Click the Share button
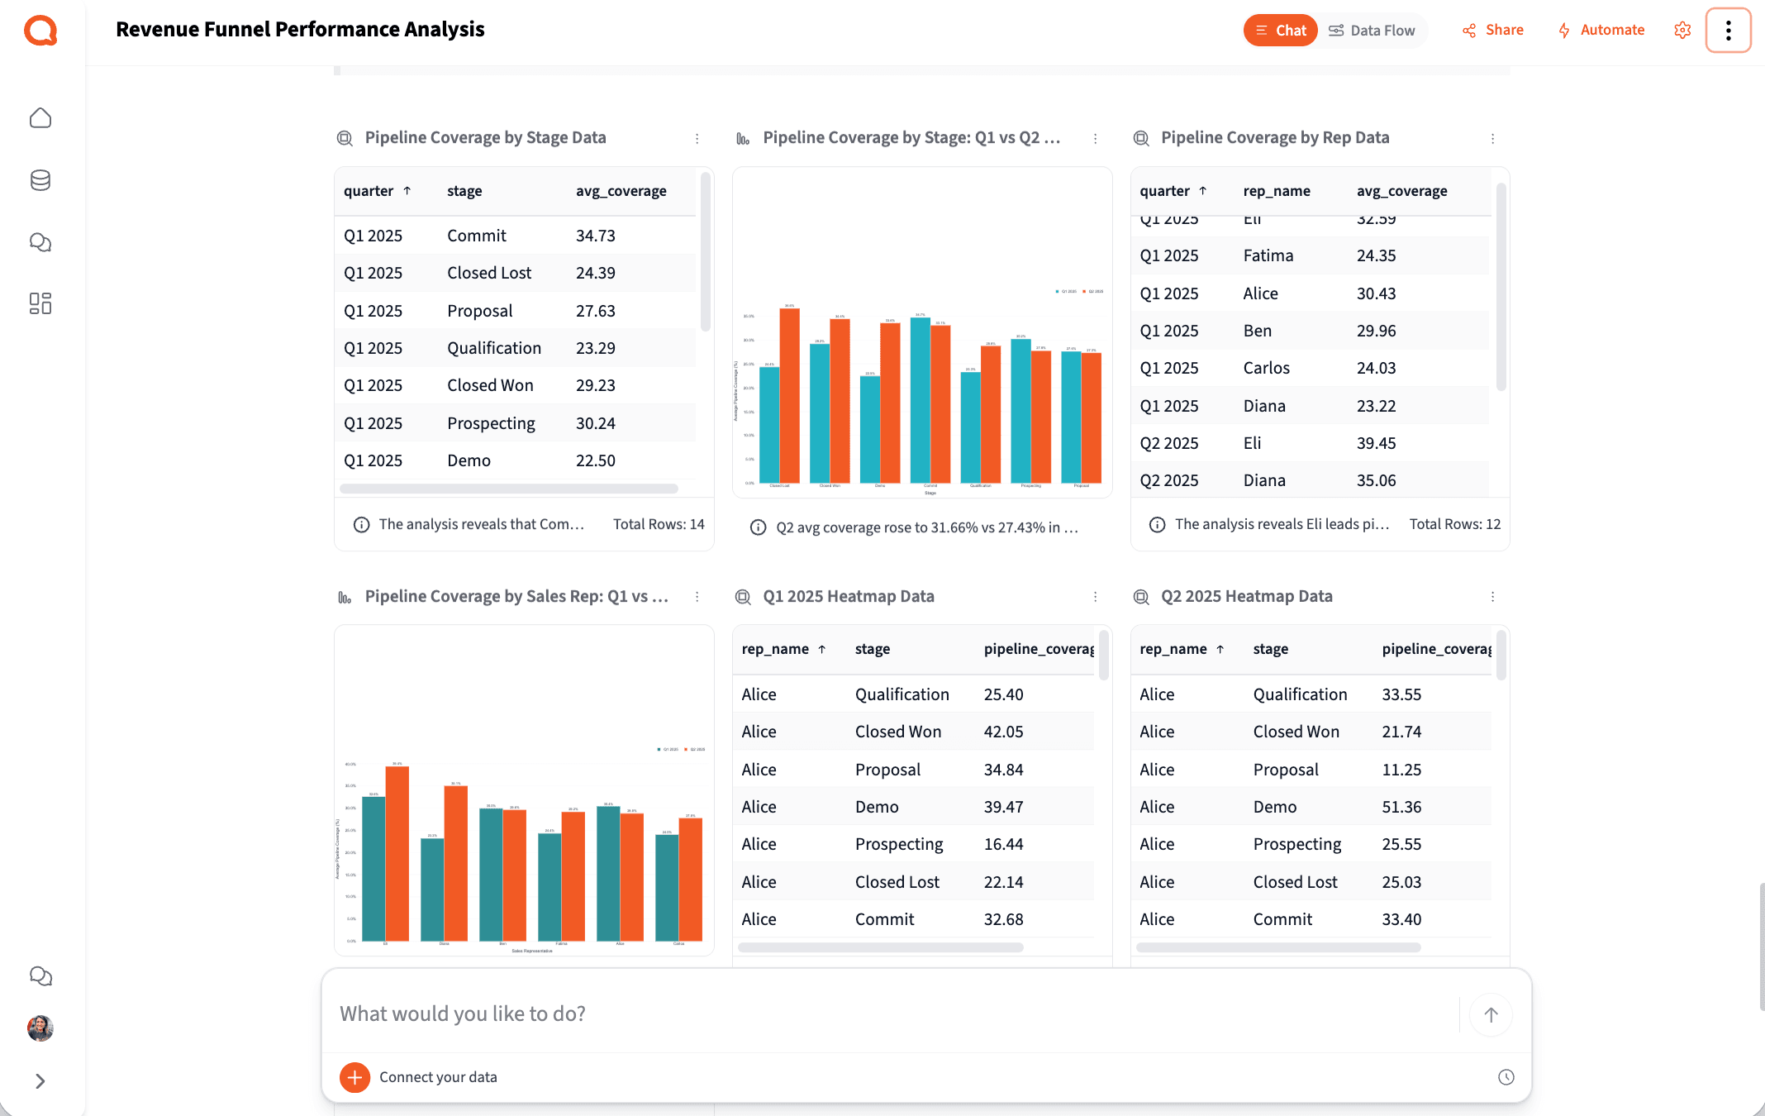This screenshot has width=1765, height=1116. 1492,30
